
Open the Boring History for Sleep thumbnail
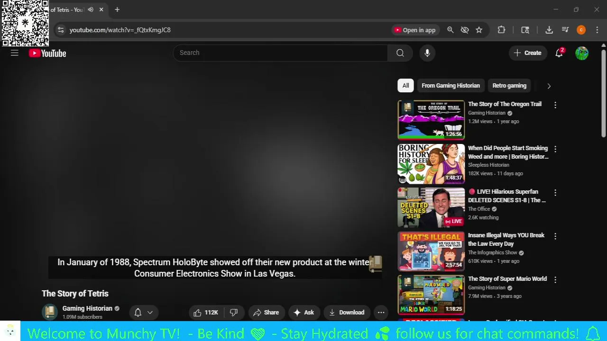coord(431,163)
